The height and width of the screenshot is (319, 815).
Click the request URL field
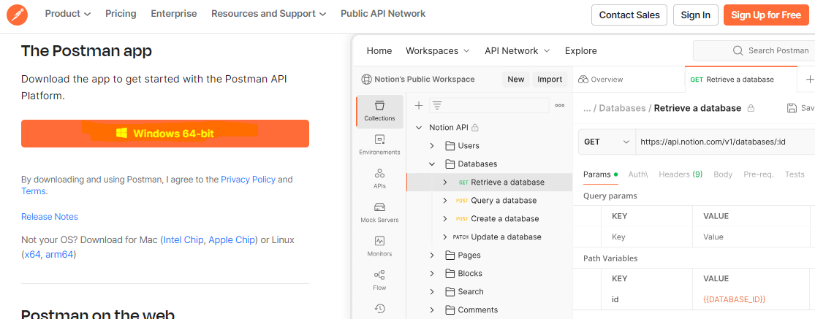(725, 142)
